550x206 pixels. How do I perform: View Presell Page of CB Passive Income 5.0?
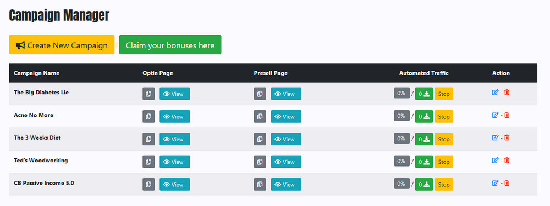point(286,184)
